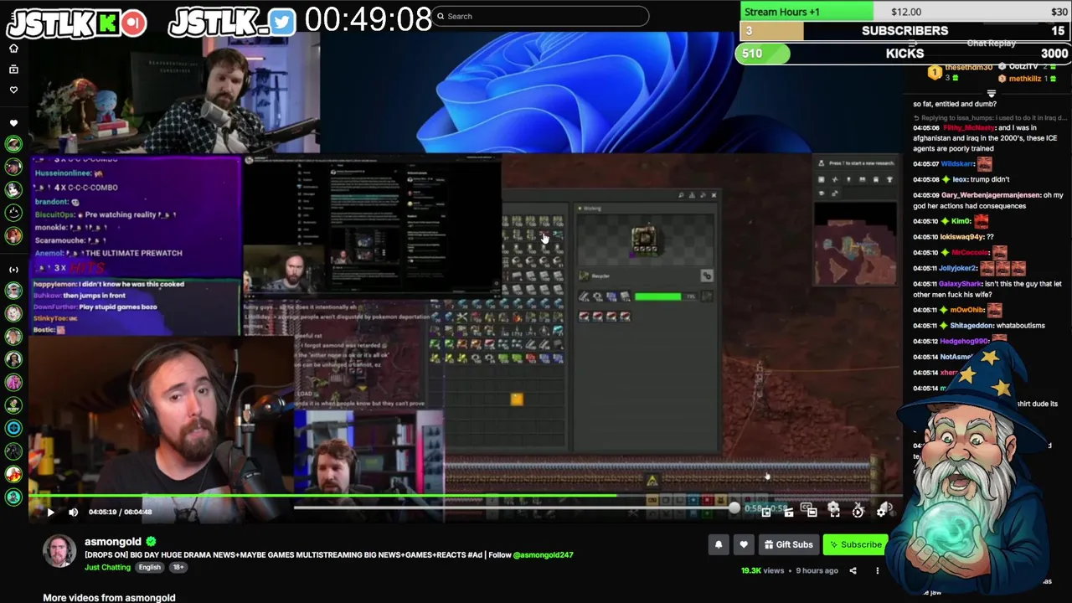This screenshot has height=603, width=1072.
Task: Jump to chat timestamp 04:05:07
Action: tap(925, 164)
